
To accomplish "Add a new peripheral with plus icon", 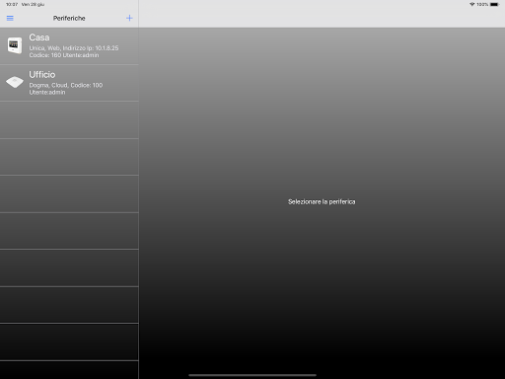I will (x=129, y=18).
